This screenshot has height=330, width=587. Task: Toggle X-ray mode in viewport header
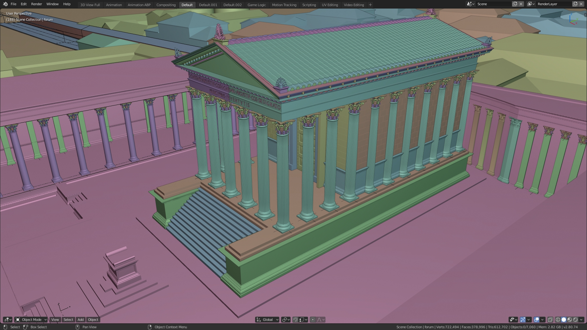click(x=550, y=320)
